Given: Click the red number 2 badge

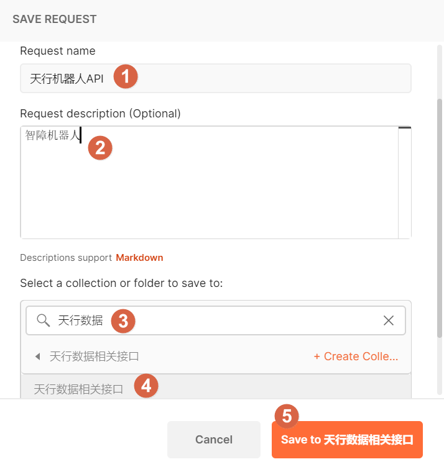Looking at the screenshot, I should tap(100, 147).
